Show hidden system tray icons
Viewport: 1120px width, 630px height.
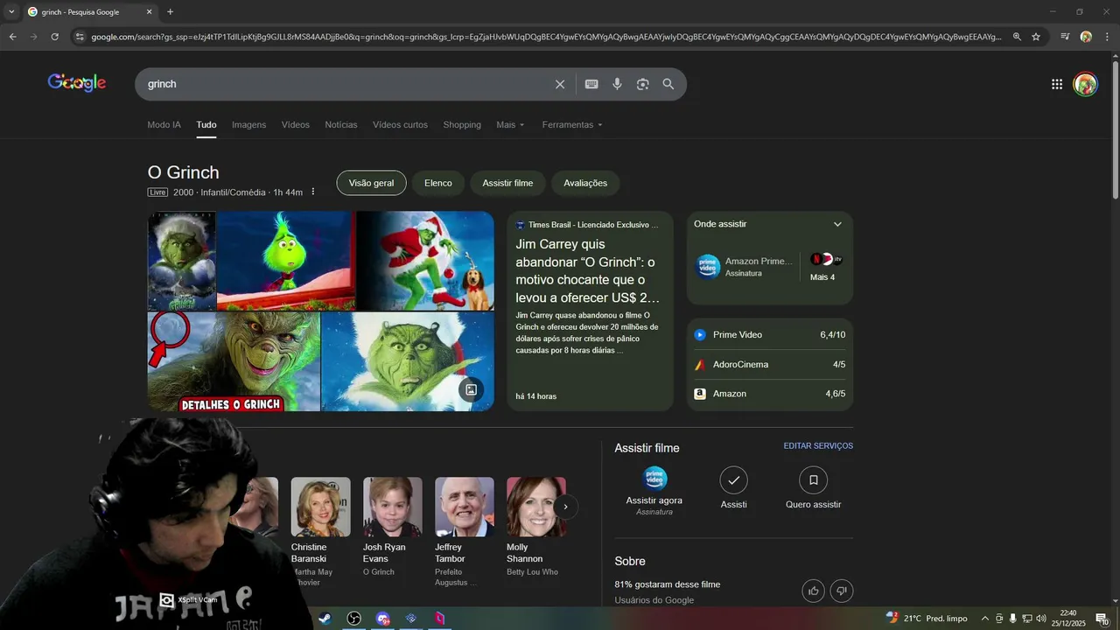984,619
